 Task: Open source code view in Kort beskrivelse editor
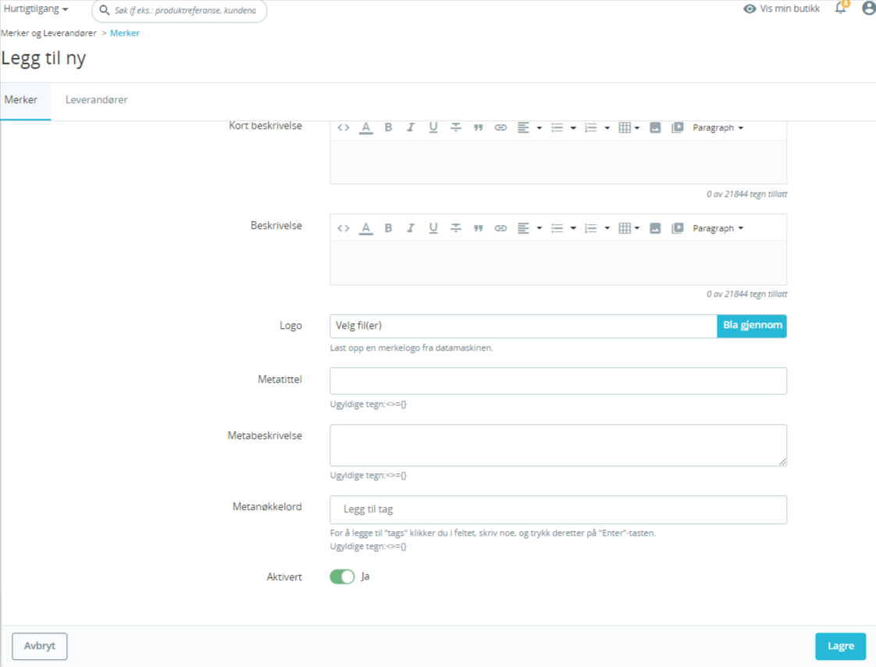pyautogui.click(x=343, y=127)
